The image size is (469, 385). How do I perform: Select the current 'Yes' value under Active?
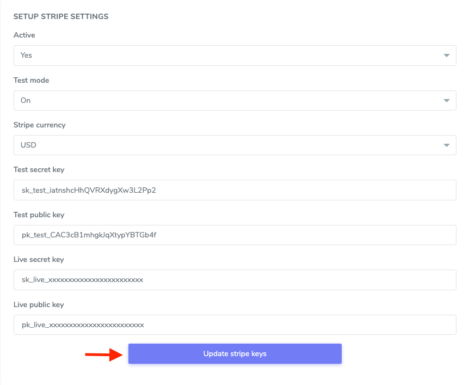point(27,55)
